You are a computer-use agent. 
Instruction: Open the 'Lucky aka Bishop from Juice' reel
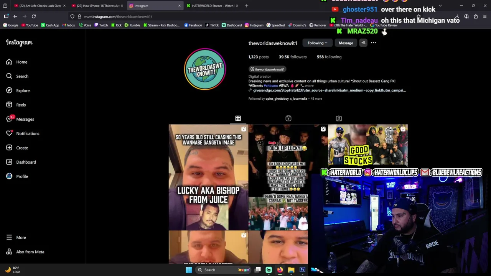coord(208,177)
